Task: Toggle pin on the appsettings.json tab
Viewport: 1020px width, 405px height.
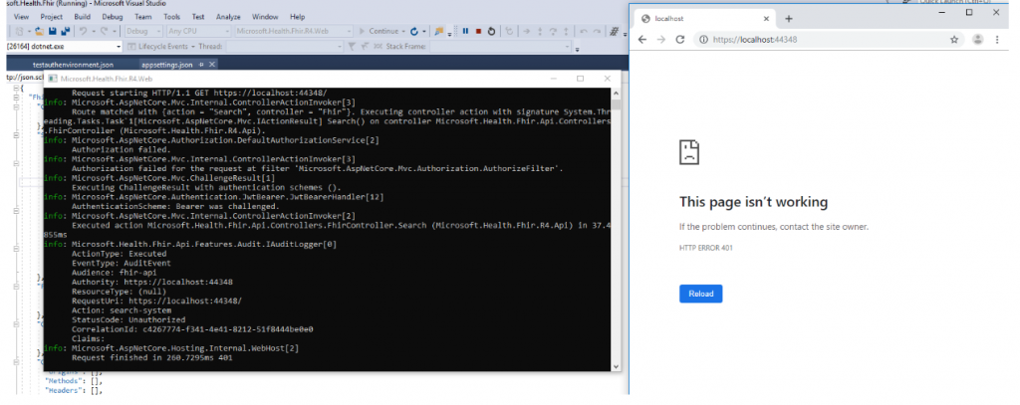Action: point(201,64)
